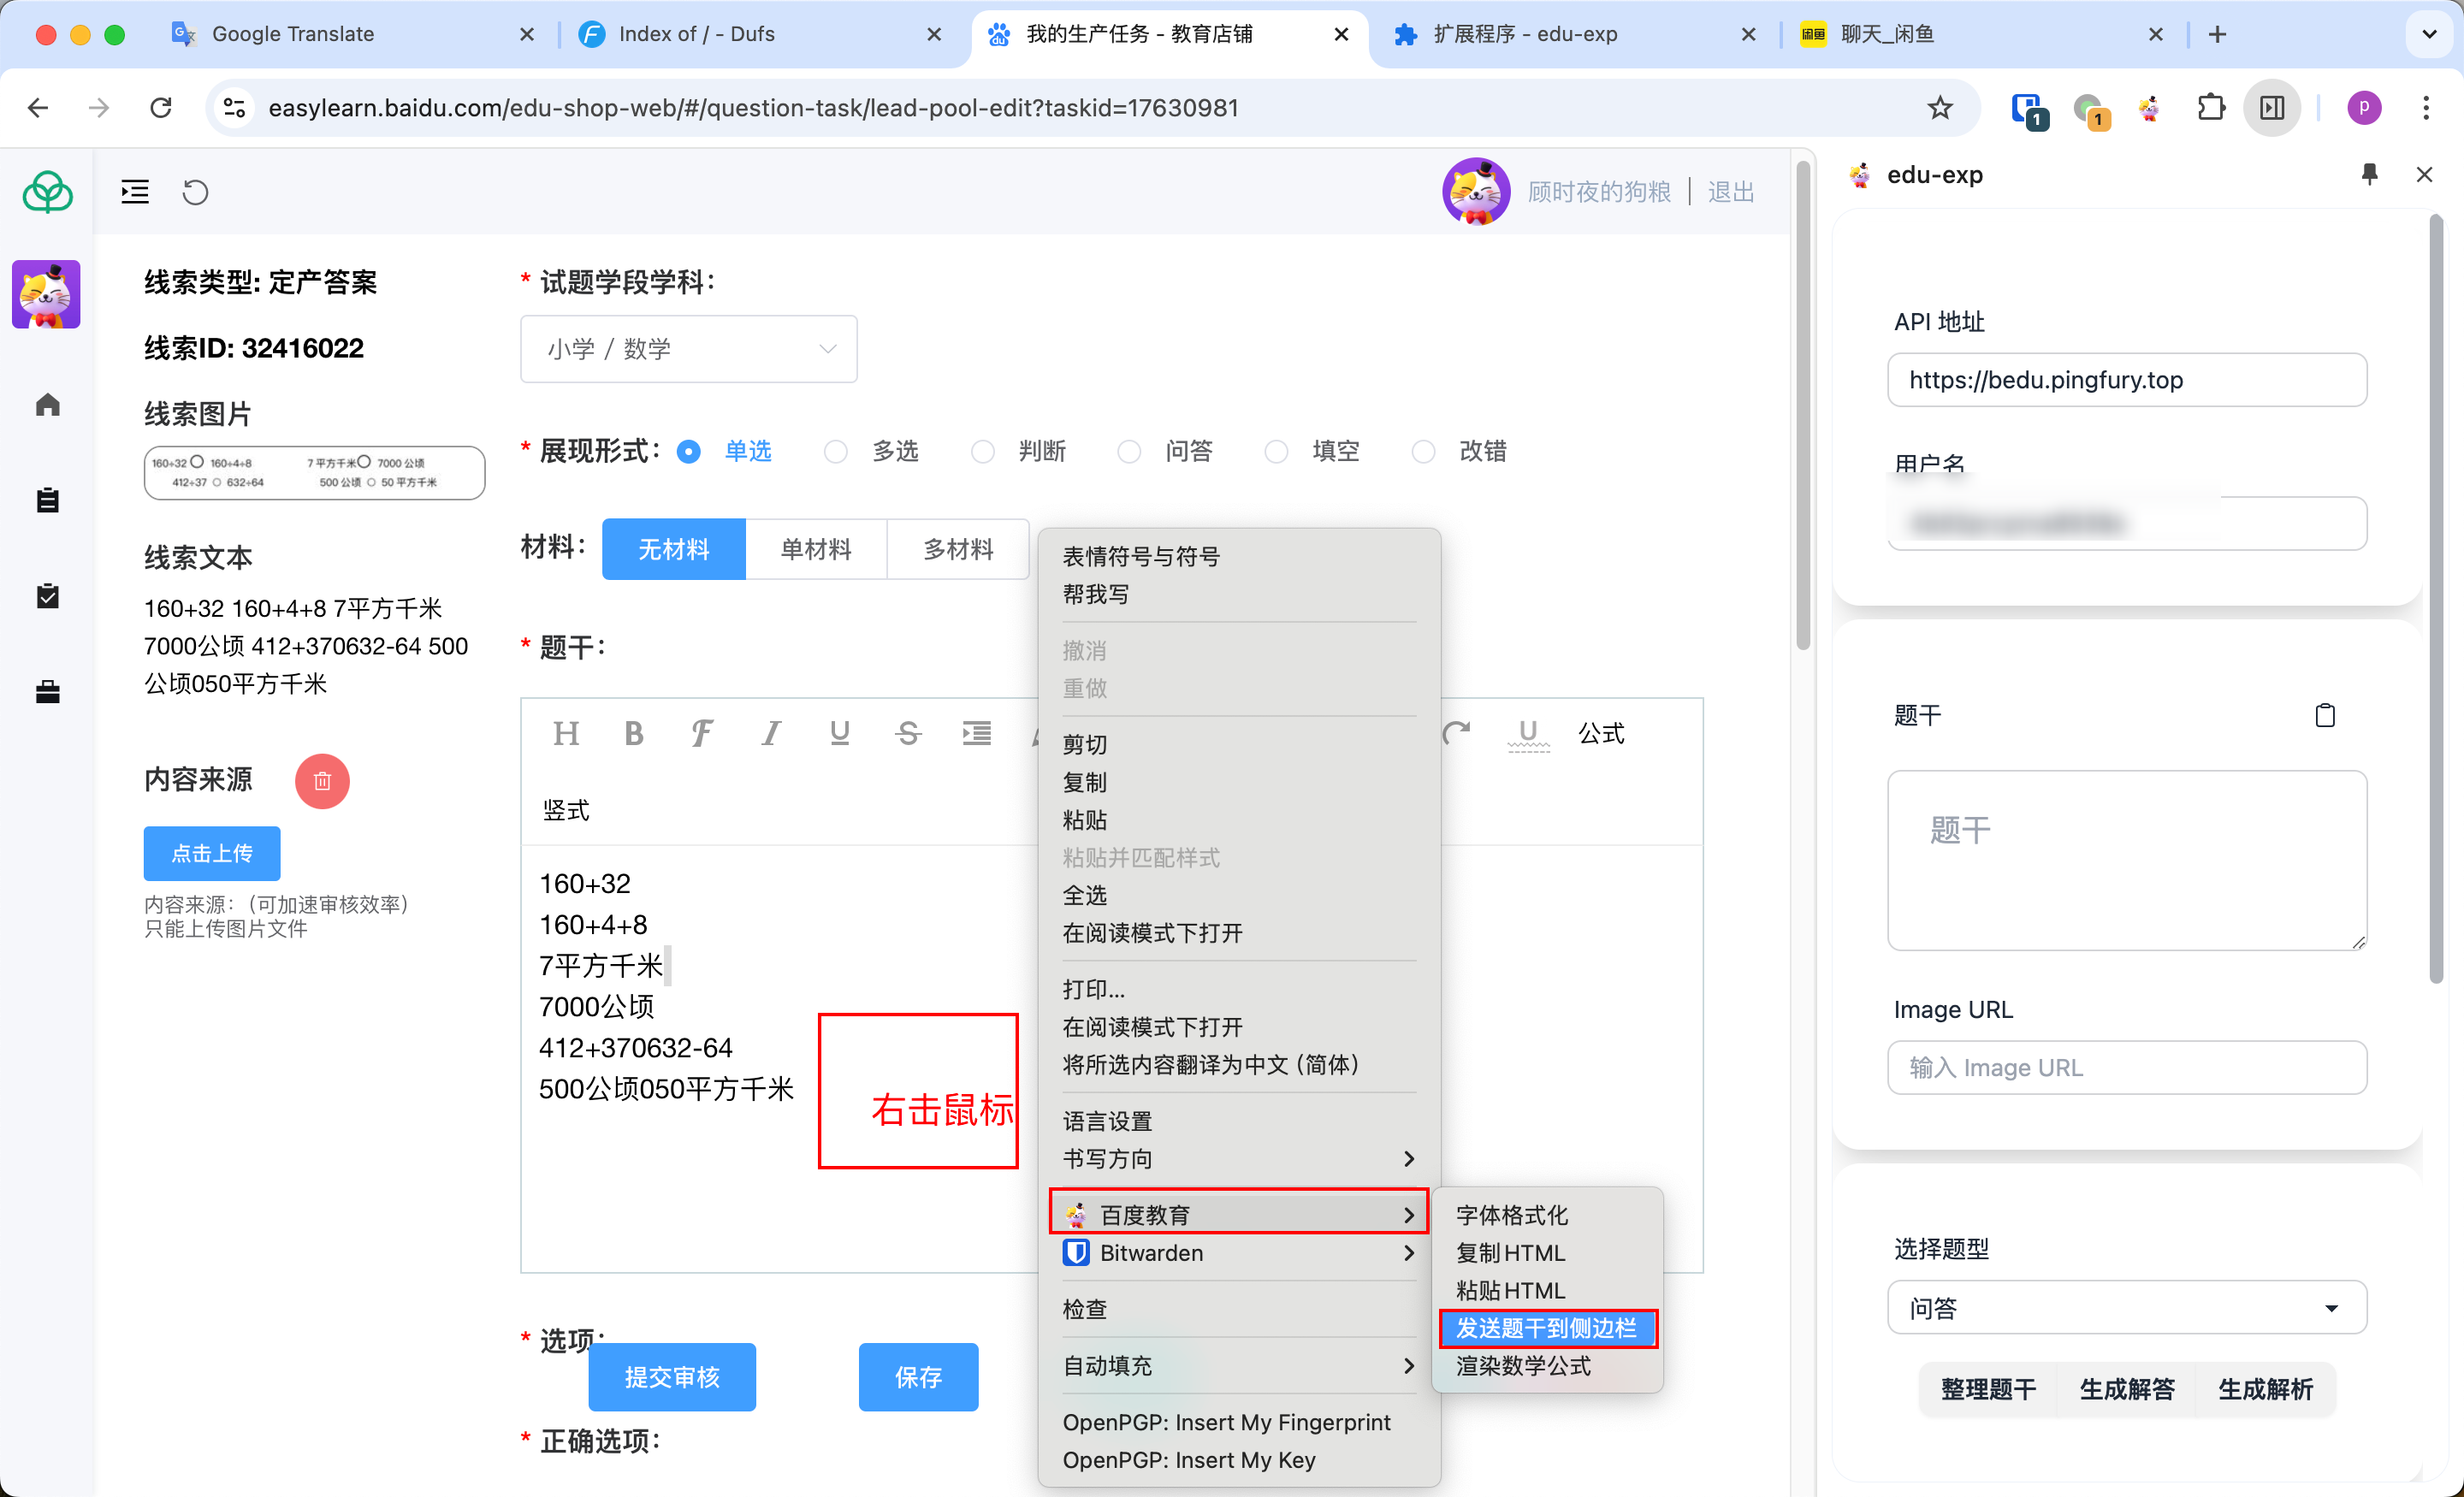The width and height of the screenshot is (2464, 1497).
Task: Apply strikethrough in the question editor
Action: [x=907, y=733]
